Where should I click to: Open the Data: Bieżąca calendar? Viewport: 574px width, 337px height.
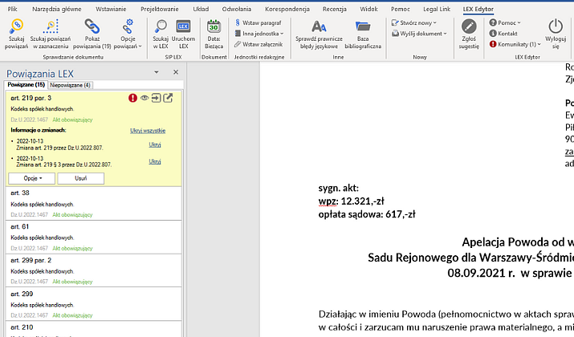point(214,29)
